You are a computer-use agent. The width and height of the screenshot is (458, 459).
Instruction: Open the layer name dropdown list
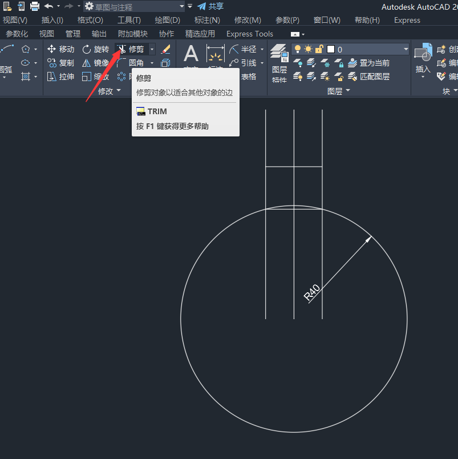(x=406, y=49)
